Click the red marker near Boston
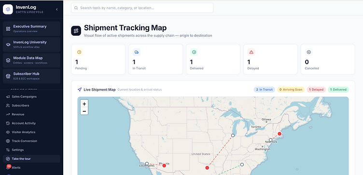This screenshot has height=175, width=363. (279, 134)
